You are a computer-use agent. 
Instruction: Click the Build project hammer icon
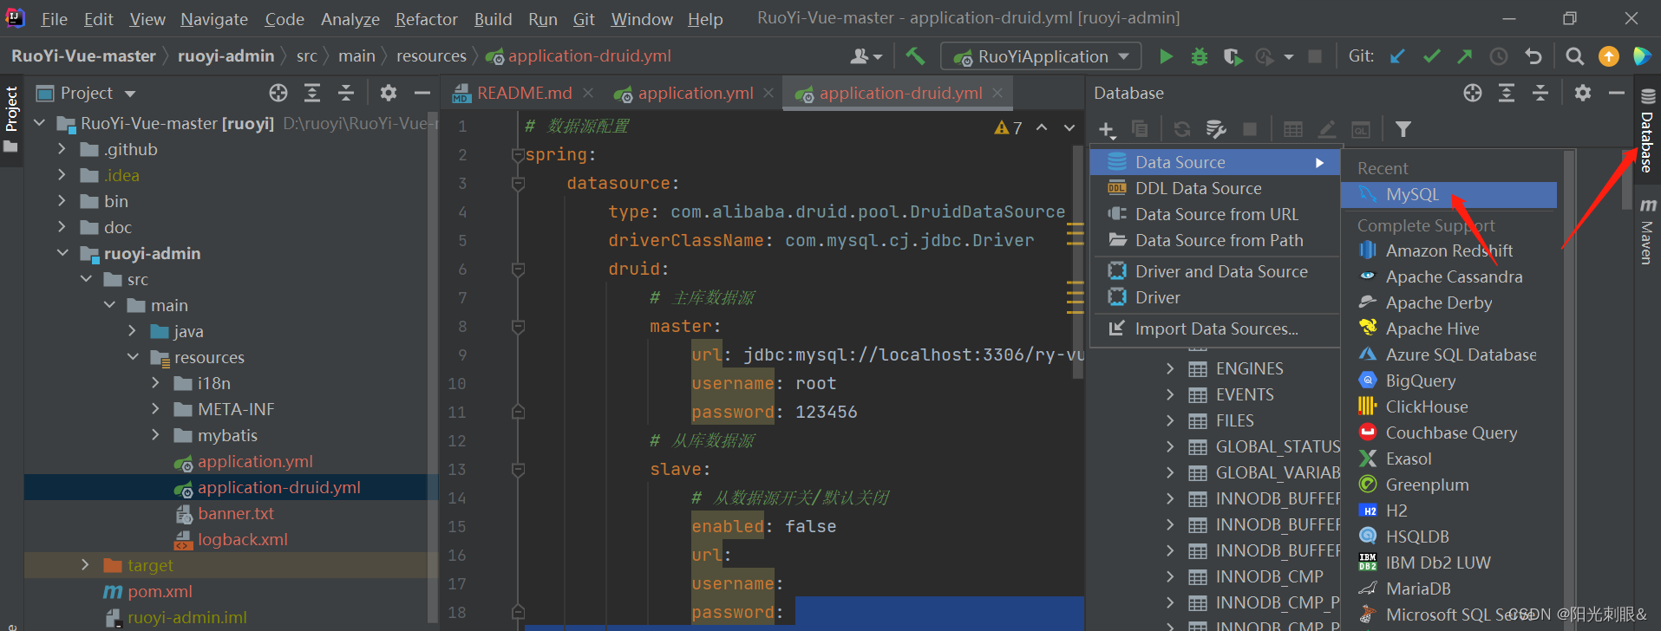[915, 56]
